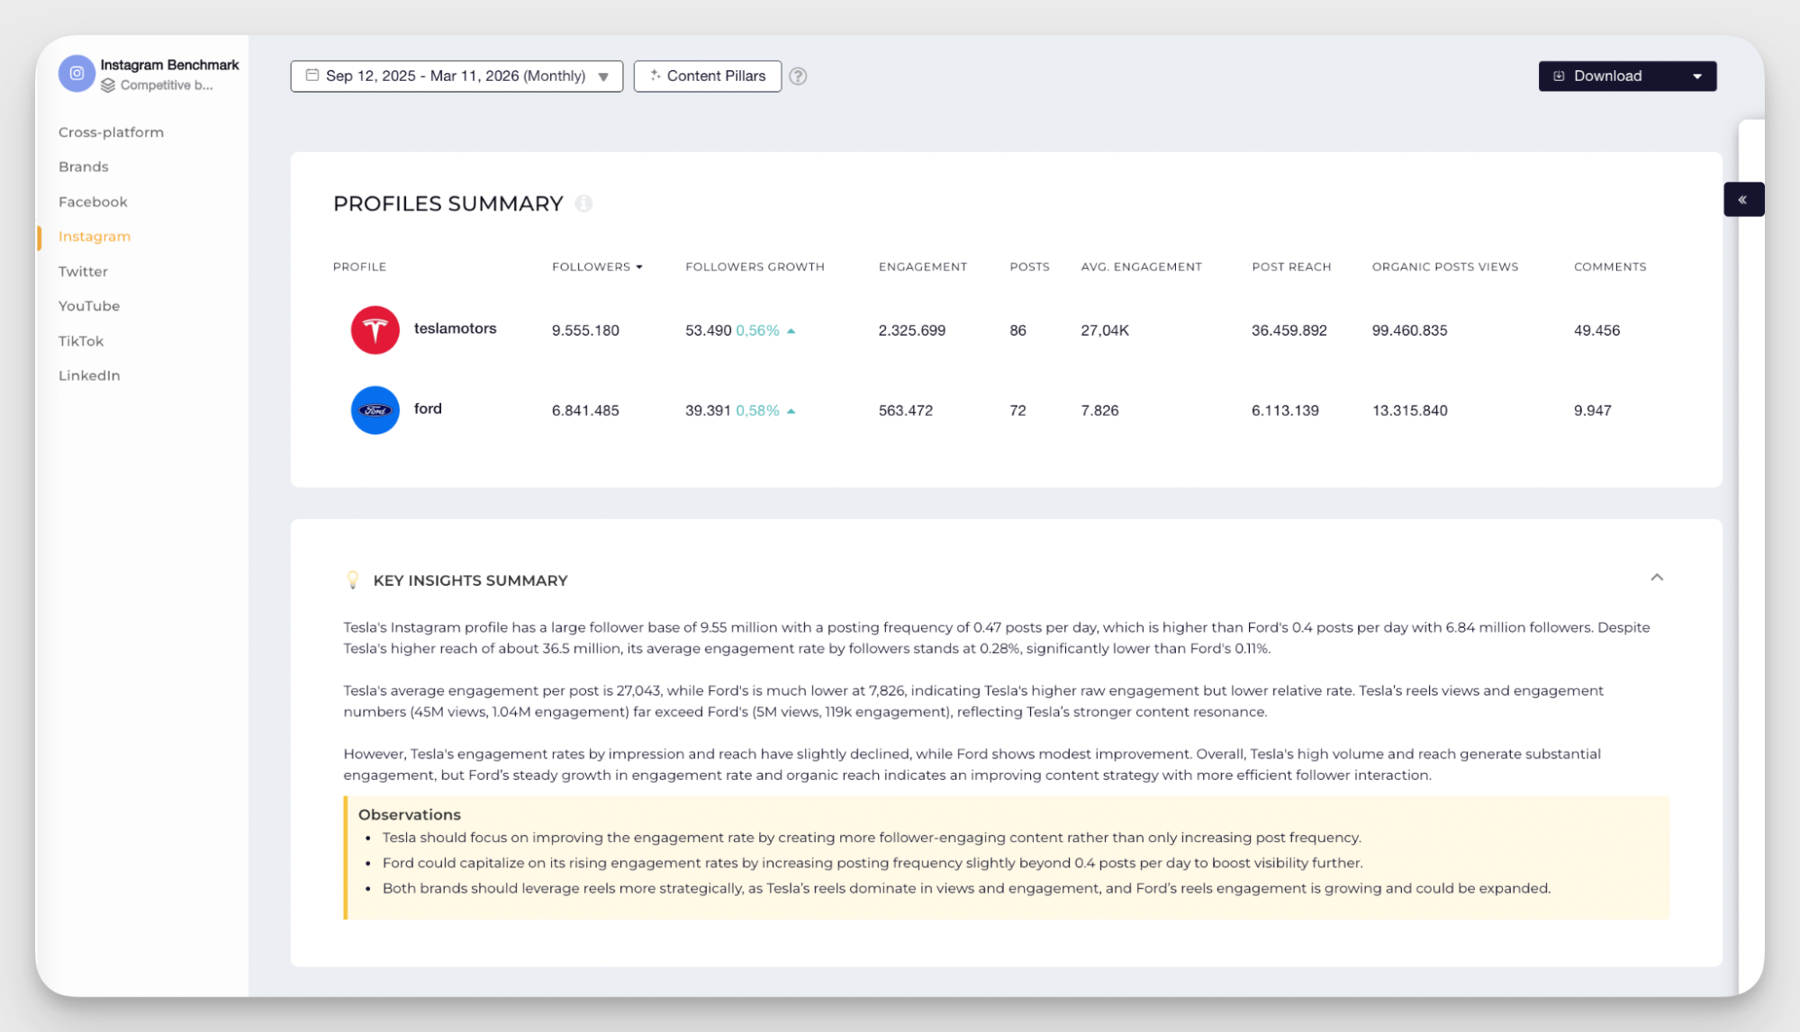Open the date range dropdown
This screenshot has height=1032, width=1800.
[x=603, y=76]
